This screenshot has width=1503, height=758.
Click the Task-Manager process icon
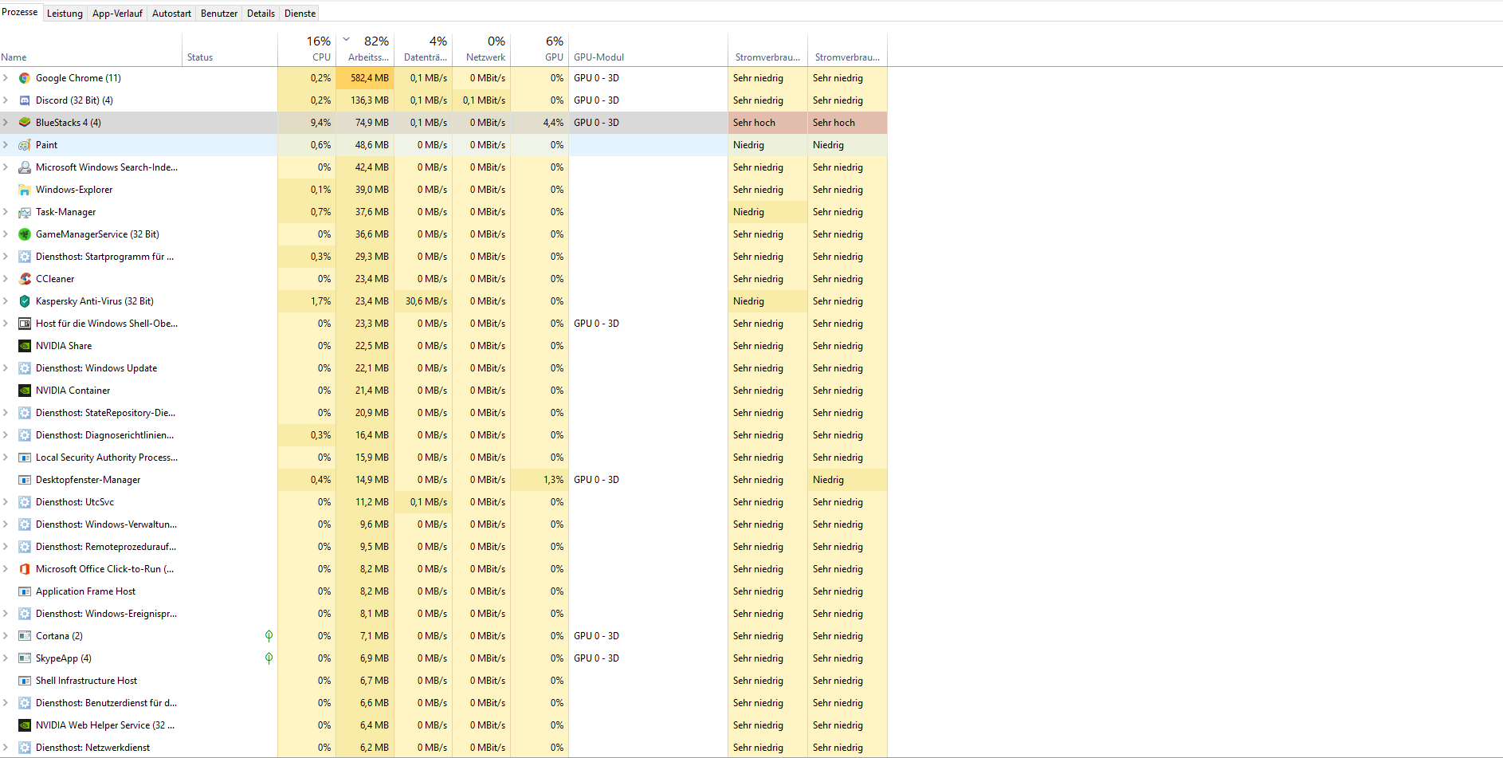[25, 212]
